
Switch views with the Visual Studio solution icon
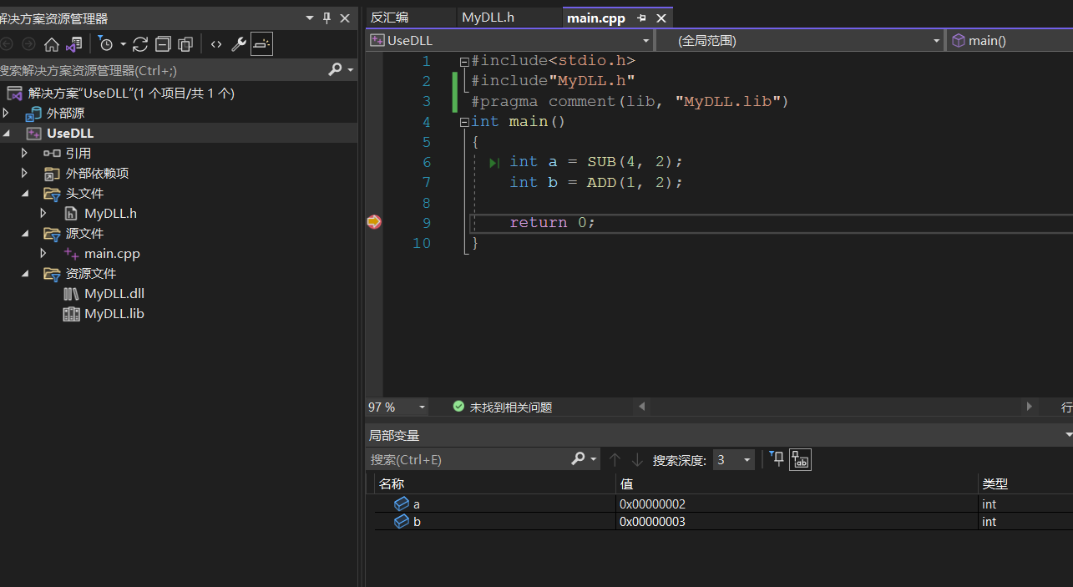click(x=75, y=44)
